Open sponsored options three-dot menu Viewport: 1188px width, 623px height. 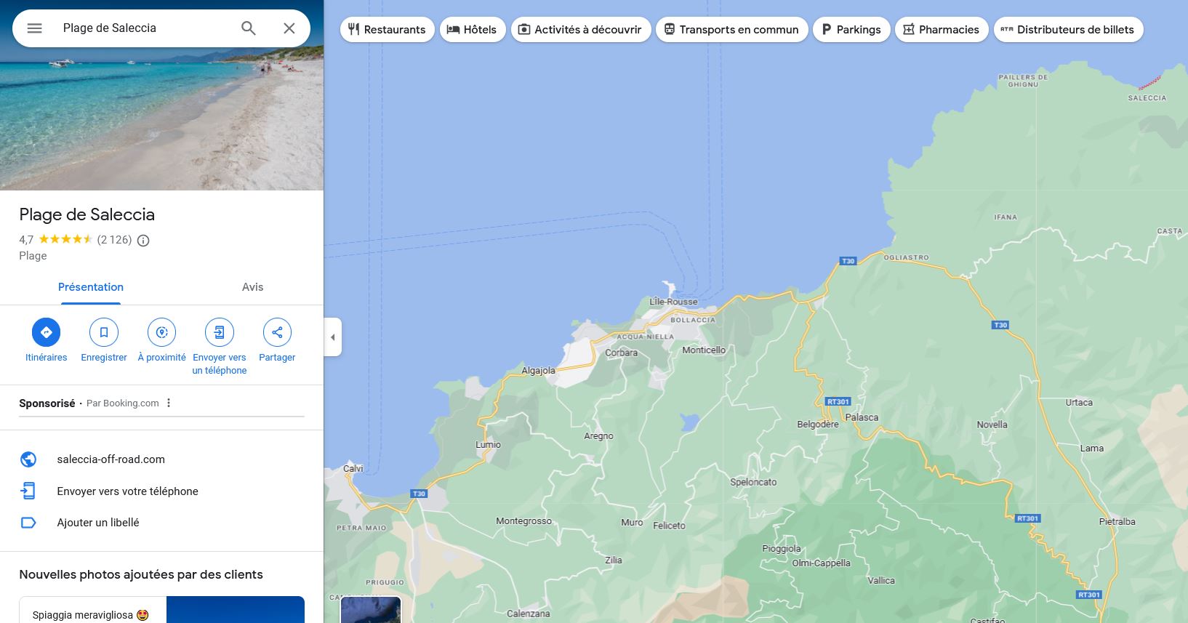click(x=169, y=403)
